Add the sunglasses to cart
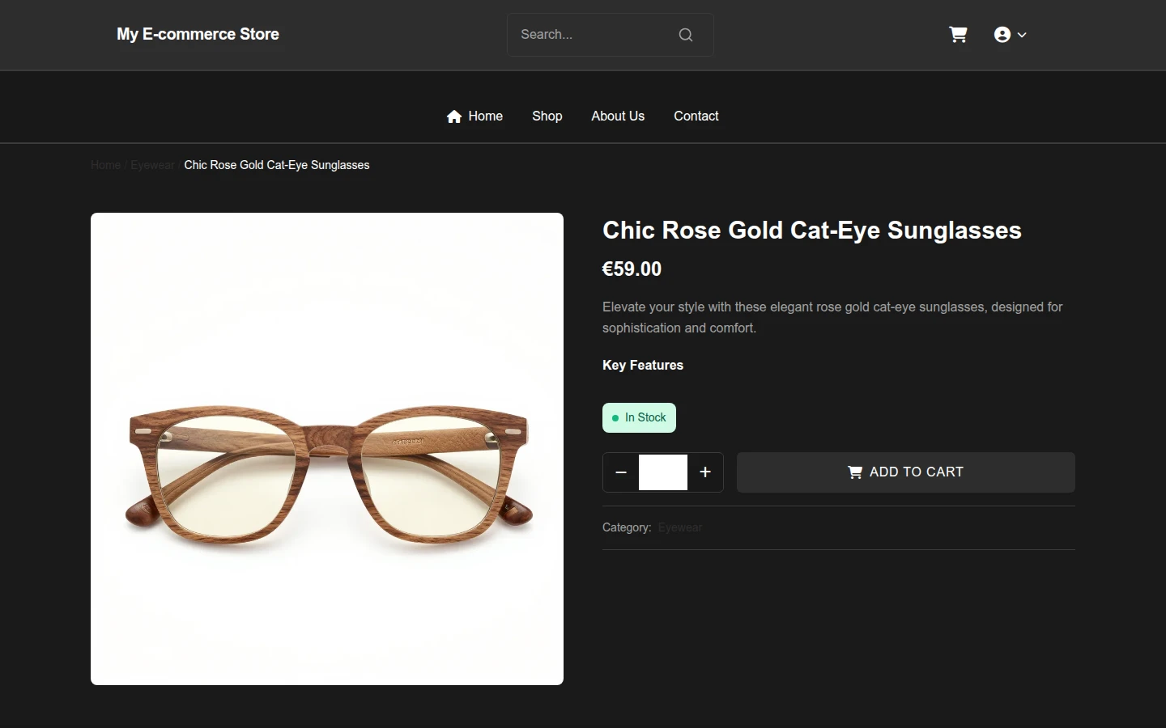 point(906,472)
